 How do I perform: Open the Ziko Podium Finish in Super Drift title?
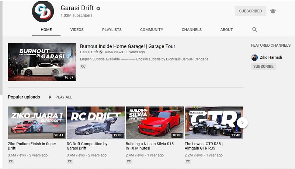[32, 146]
